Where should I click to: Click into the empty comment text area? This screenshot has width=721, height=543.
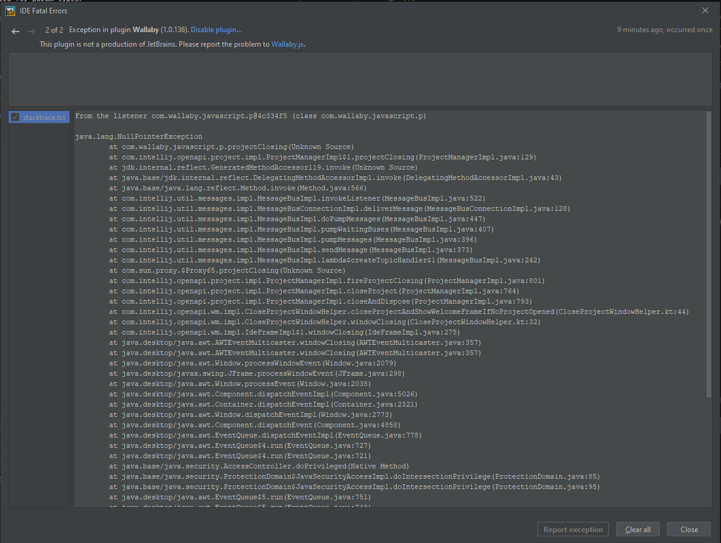pos(360,79)
